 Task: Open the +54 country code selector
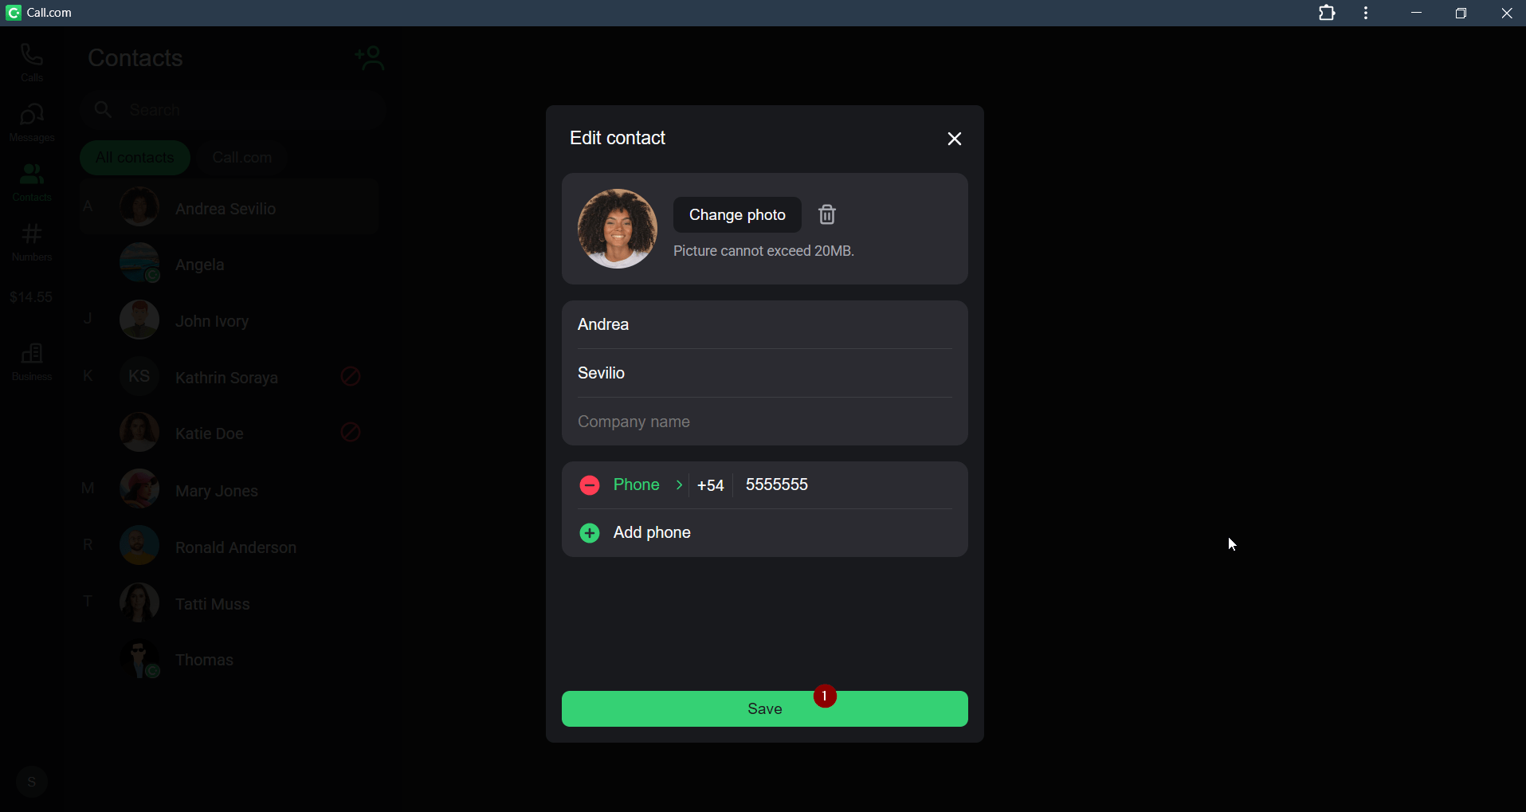(710, 486)
